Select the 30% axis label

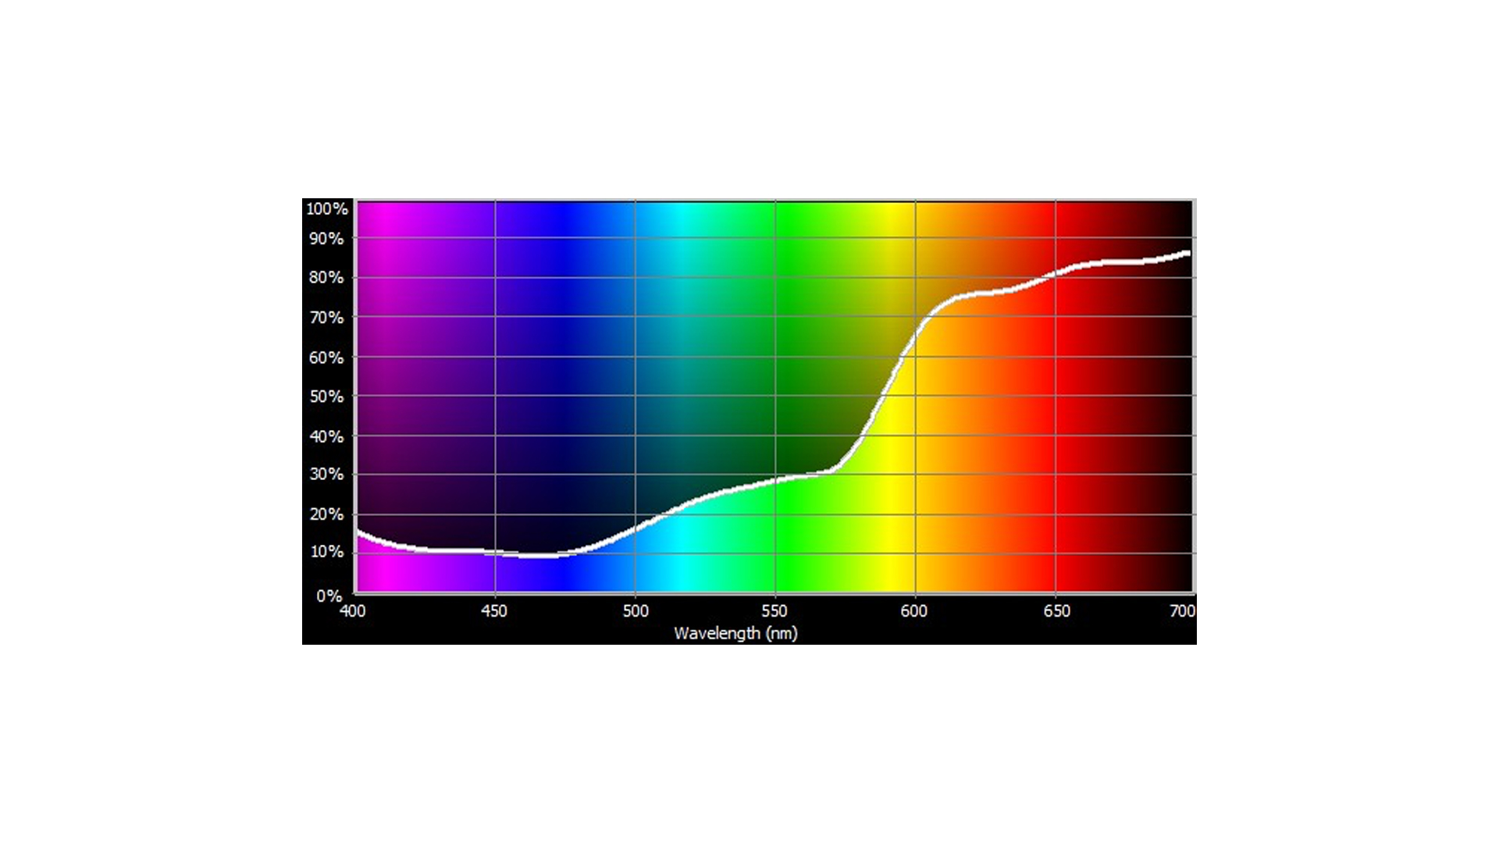327,475
